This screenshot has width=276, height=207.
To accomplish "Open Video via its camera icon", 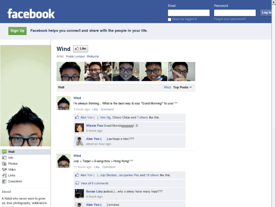I will 4,169.
